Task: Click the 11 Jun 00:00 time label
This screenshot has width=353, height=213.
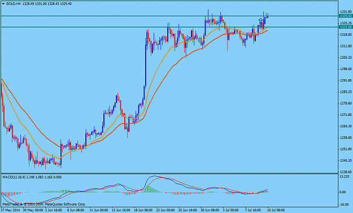Action: tap(98, 210)
